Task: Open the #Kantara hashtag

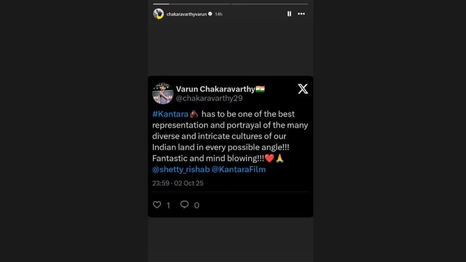Action: [x=170, y=114]
